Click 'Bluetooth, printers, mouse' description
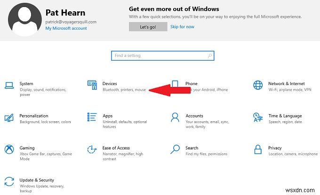The image size is (320, 195). tap(124, 90)
